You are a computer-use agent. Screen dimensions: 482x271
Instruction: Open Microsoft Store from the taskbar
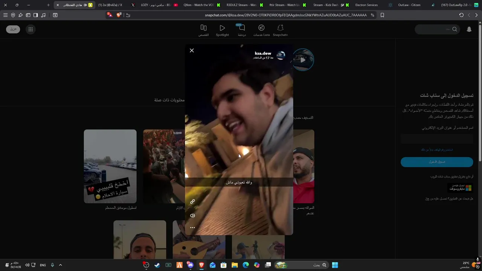[223, 265]
